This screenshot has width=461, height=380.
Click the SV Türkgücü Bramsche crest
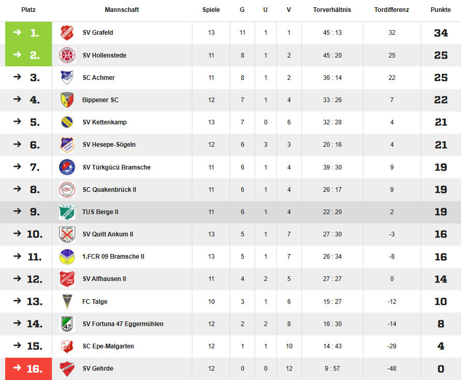coord(67,167)
